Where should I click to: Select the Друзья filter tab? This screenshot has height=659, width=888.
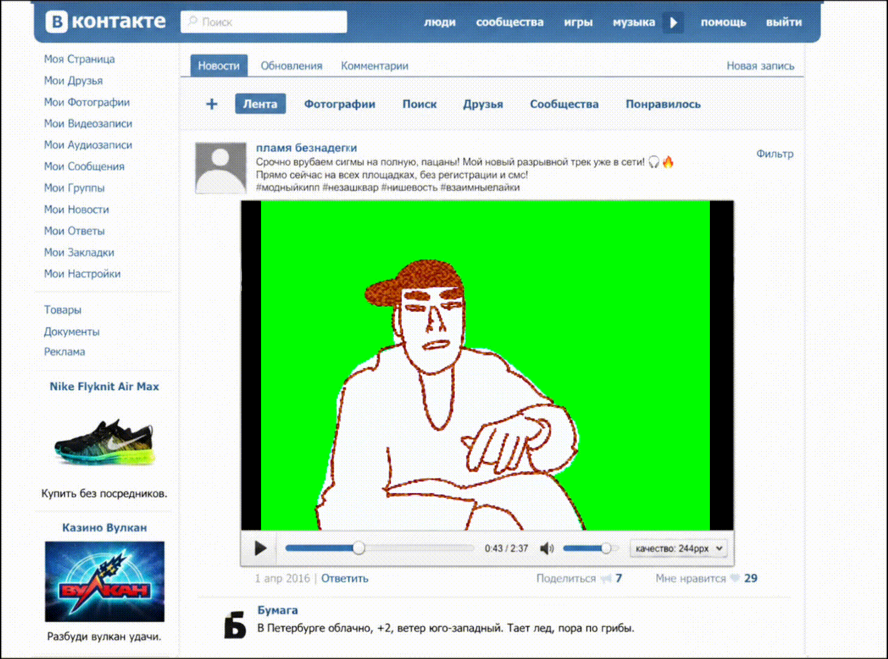(x=483, y=104)
